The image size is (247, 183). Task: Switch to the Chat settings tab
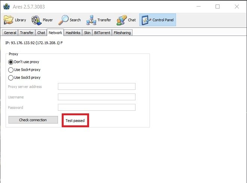point(41,33)
